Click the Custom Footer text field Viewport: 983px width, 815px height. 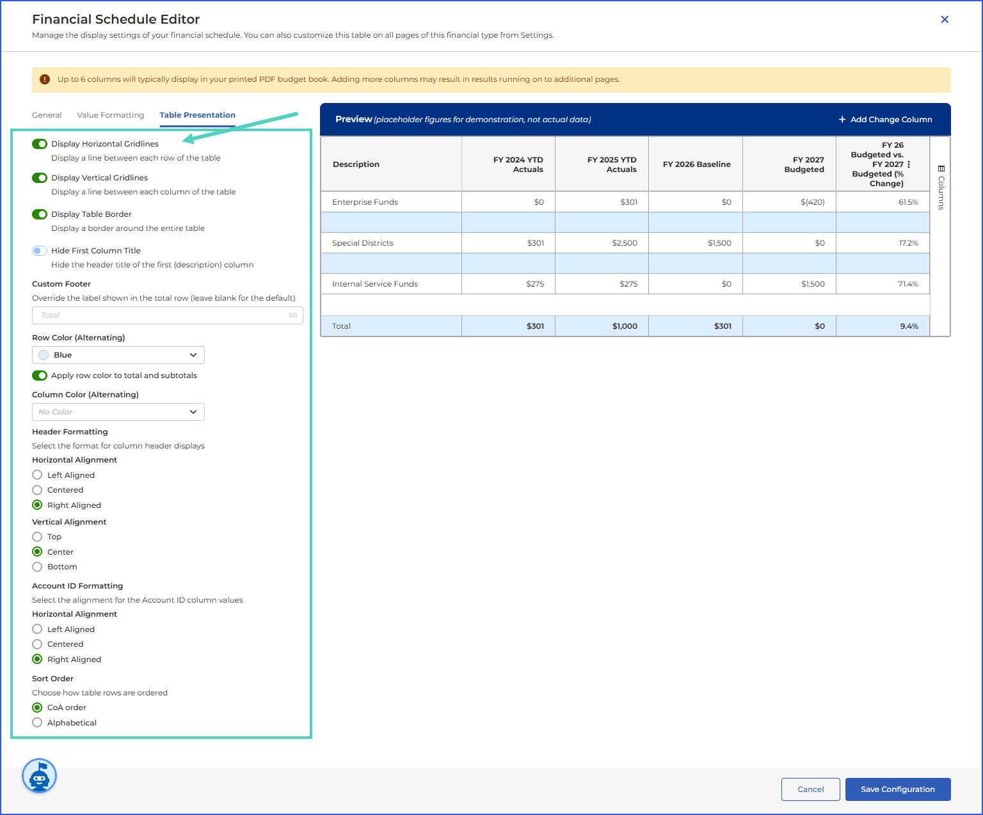[x=168, y=315]
